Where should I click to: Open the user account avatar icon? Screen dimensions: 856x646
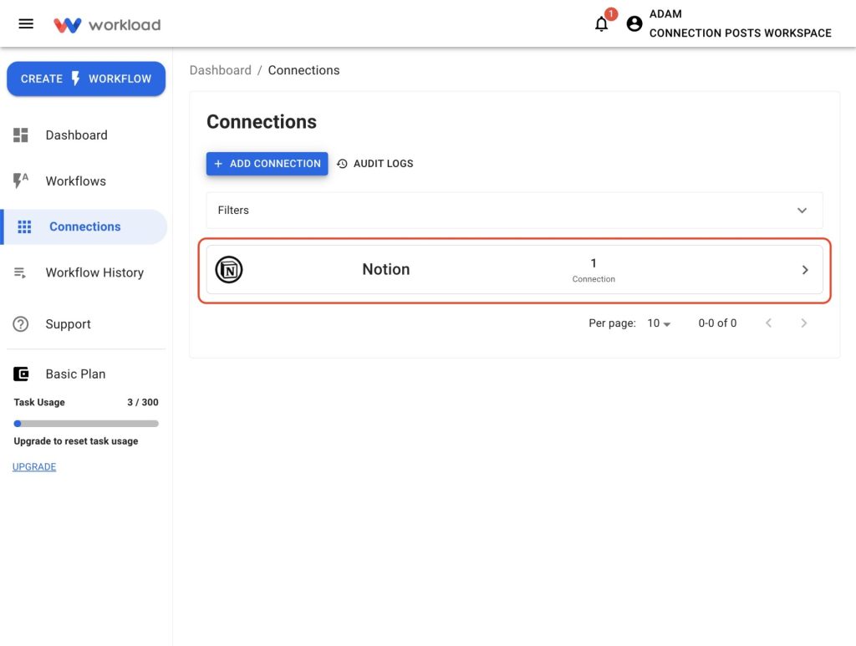click(x=634, y=23)
